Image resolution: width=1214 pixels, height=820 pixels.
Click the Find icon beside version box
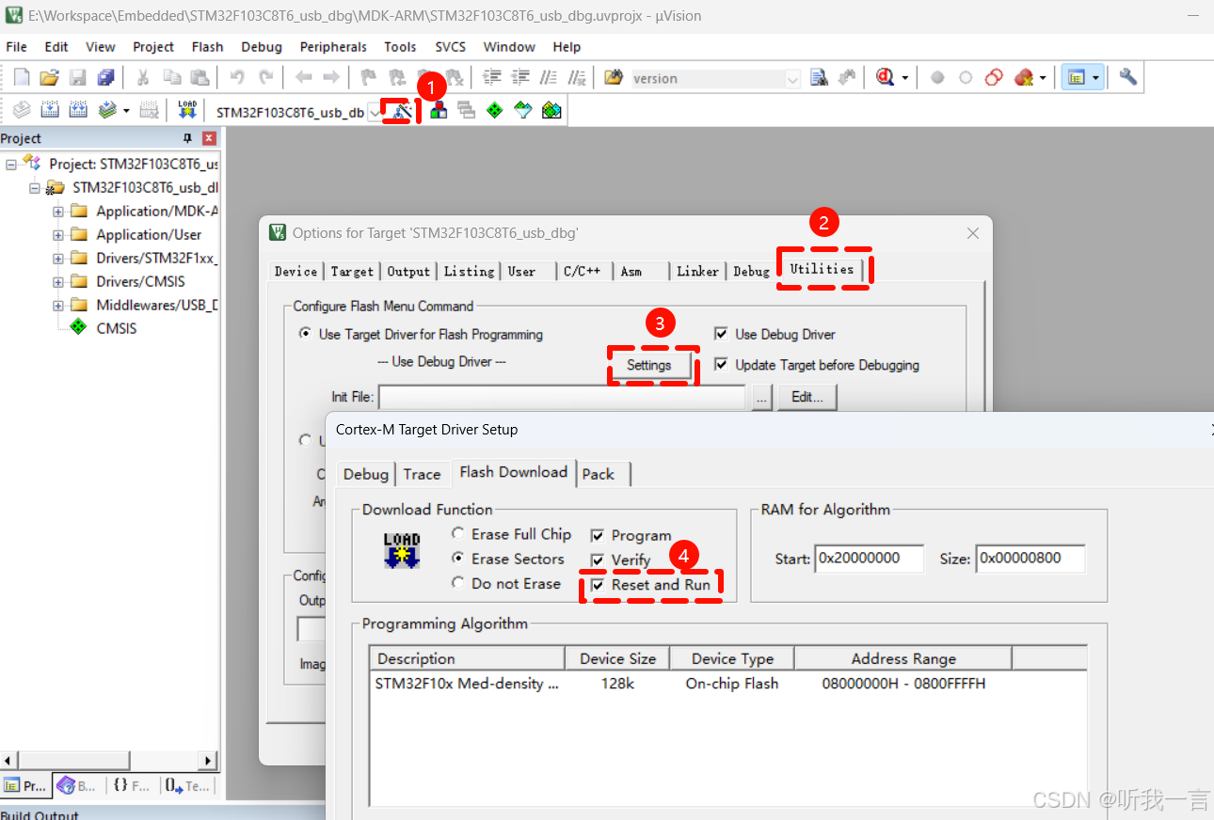click(819, 78)
